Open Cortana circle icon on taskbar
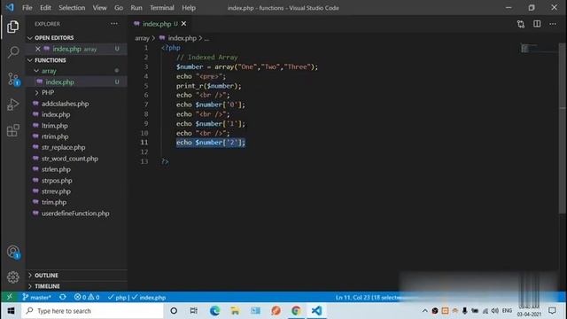This screenshot has height=319, width=567. [174, 311]
